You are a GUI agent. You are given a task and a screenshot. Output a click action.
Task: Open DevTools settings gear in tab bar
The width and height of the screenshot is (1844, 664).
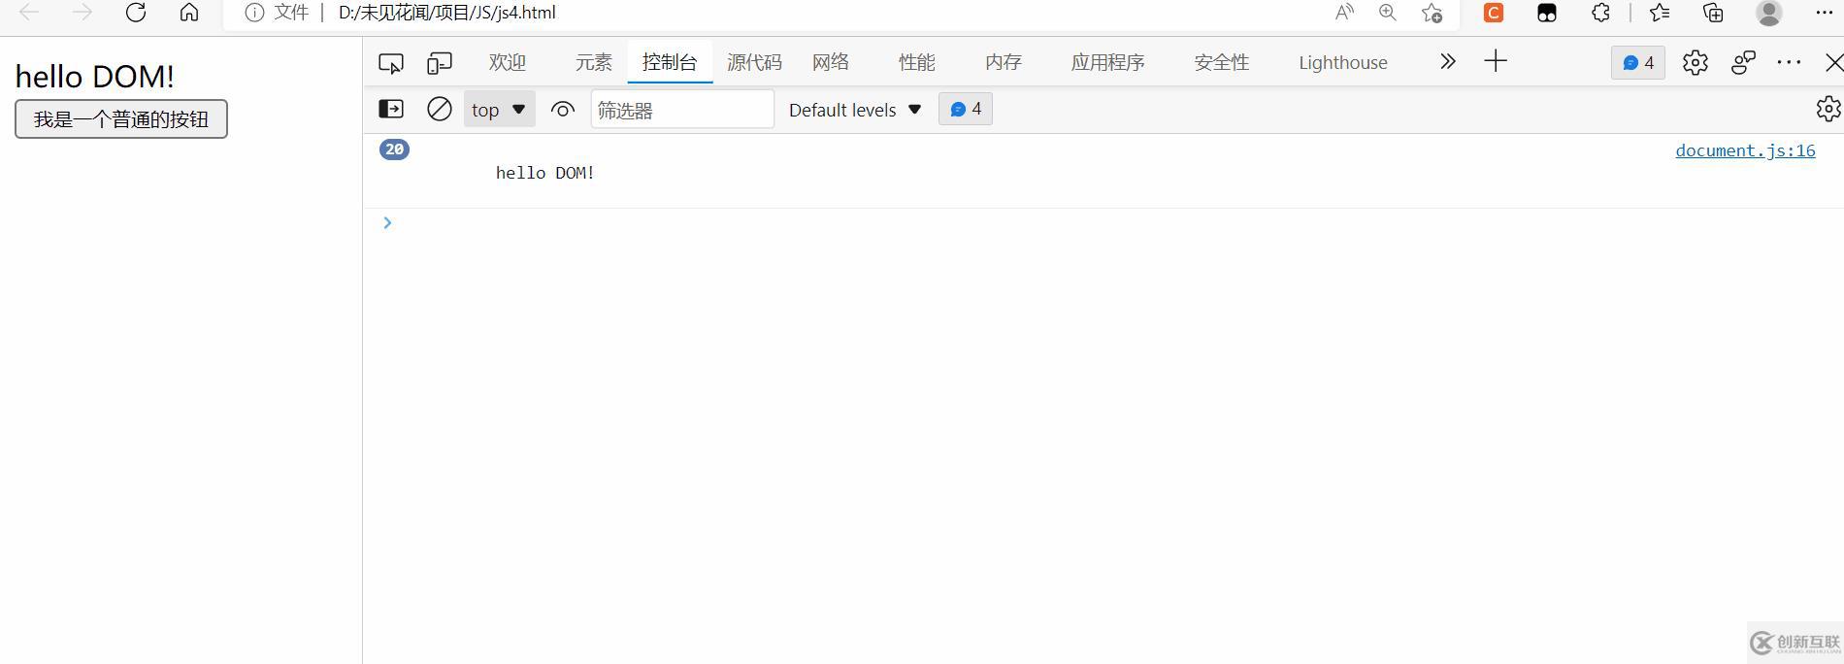click(x=1696, y=62)
